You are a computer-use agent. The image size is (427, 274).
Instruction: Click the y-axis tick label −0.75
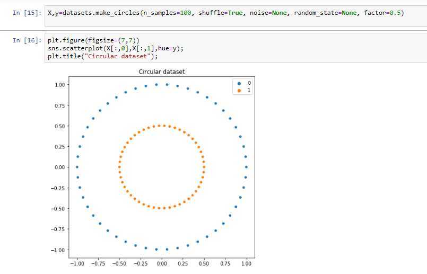point(58,229)
